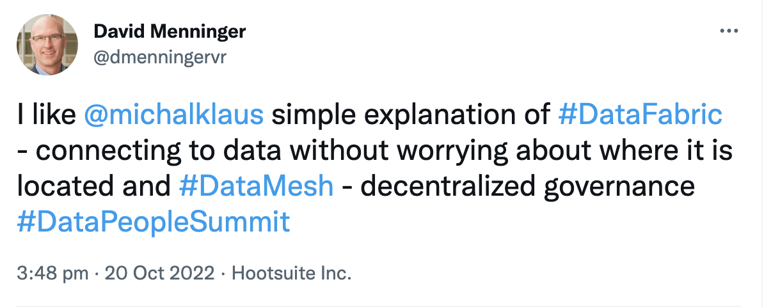Open the @michalklaus mention
The height and width of the screenshot is (307, 764).
tap(174, 114)
